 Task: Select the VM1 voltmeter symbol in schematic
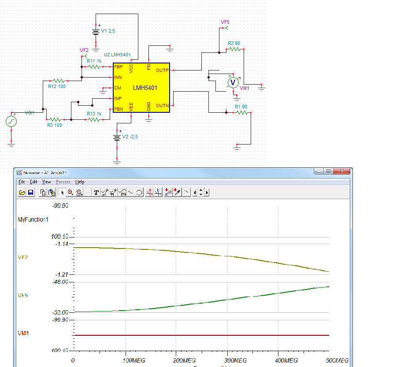click(x=233, y=82)
